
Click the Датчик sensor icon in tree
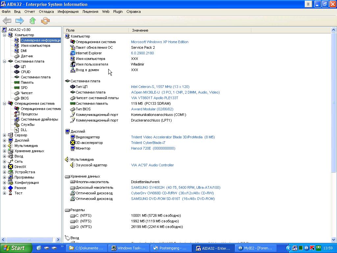click(16, 56)
